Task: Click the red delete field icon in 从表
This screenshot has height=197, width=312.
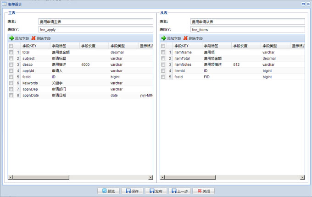Action: [x=185, y=38]
